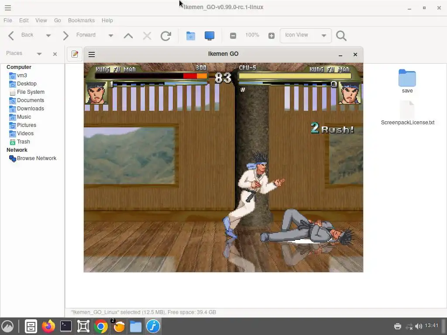The height and width of the screenshot is (335, 447).
Task: Click the screenshot capture taskbar icon
Action: 83,326
